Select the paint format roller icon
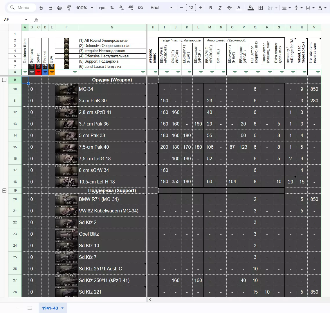 pos(69,8)
